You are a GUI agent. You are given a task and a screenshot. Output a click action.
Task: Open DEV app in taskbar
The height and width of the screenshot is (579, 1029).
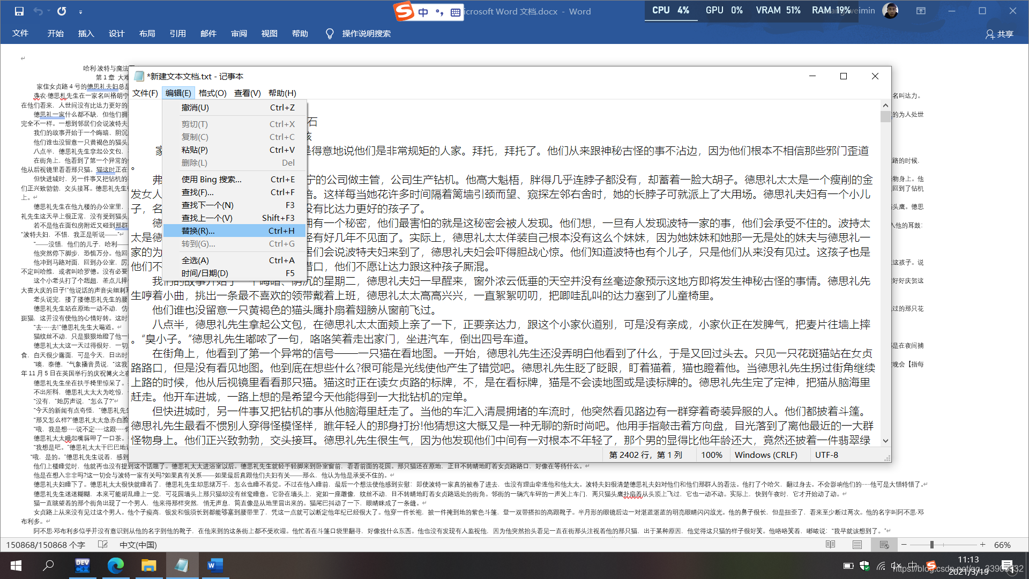point(83,566)
